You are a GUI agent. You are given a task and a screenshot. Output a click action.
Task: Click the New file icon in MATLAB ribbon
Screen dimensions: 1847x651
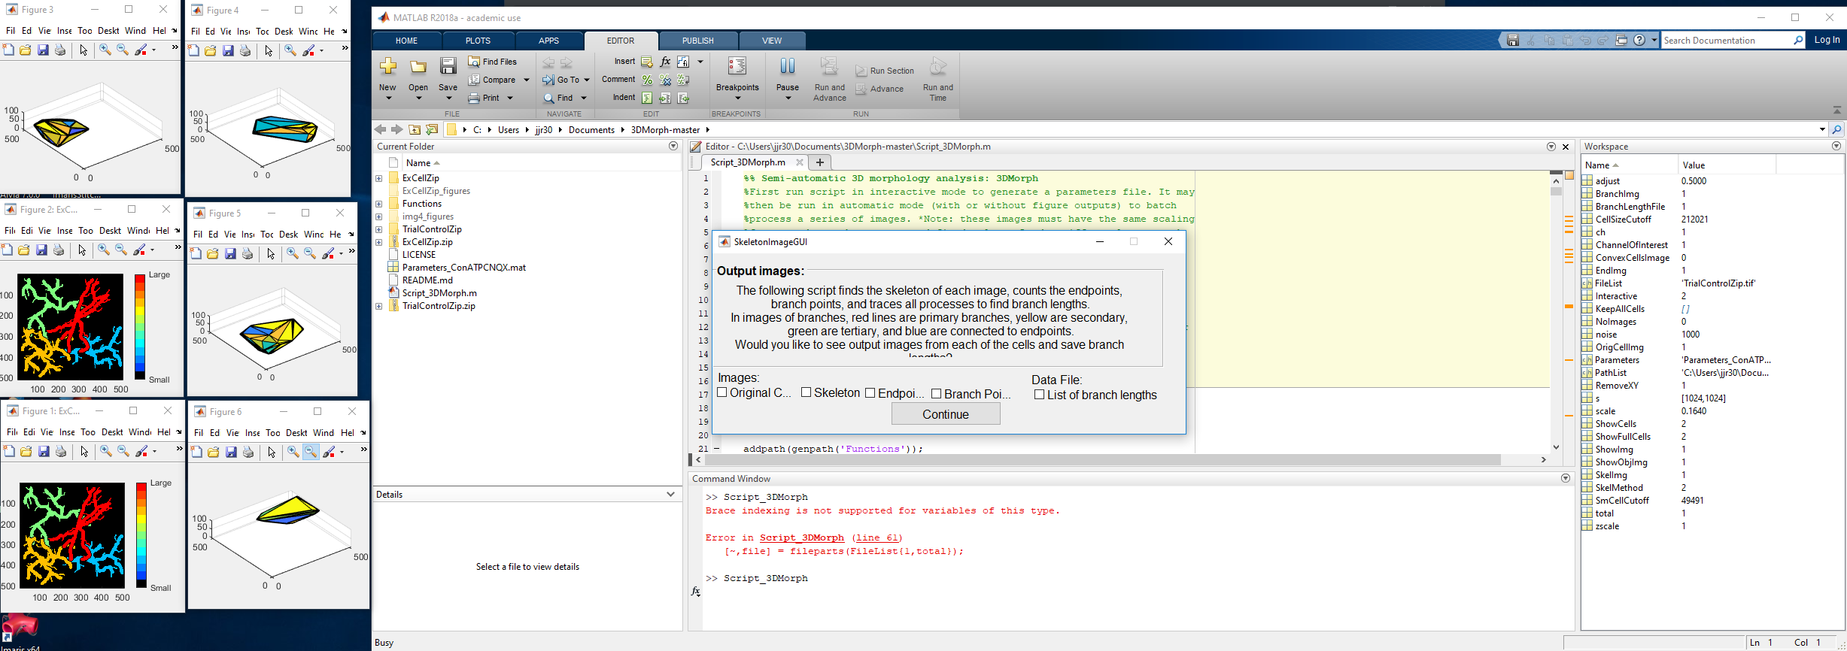[x=387, y=67]
